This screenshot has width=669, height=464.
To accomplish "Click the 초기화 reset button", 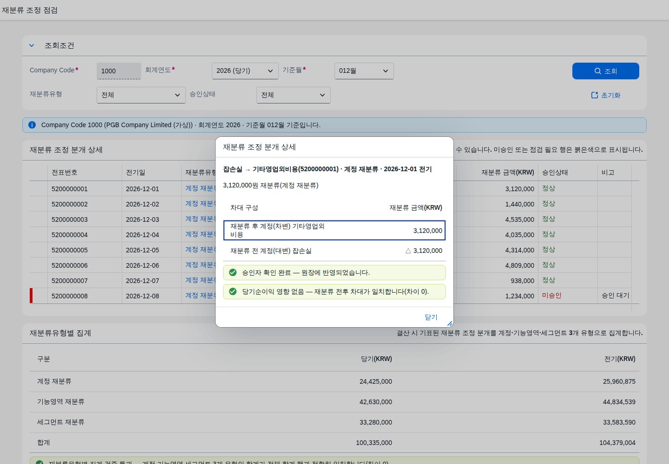I will [605, 95].
